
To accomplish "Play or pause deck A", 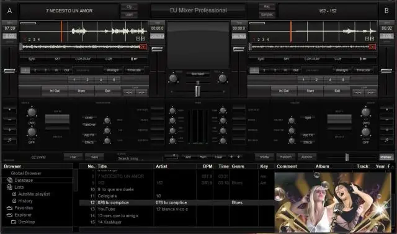I will [x=134, y=59].
